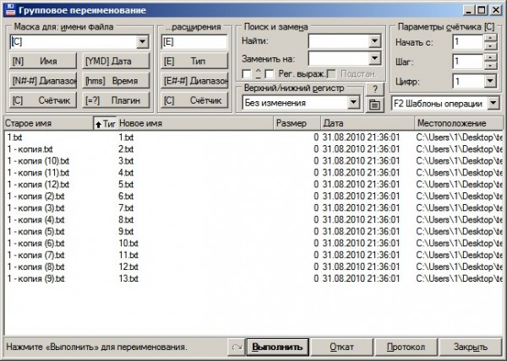Click the new name 10.txt
The height and width of the screenshot is (361, 507).
click(128, 244)
